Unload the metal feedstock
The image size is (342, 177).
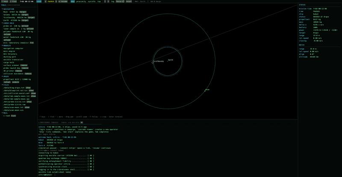pyautogui.click(x=7, y=40)
